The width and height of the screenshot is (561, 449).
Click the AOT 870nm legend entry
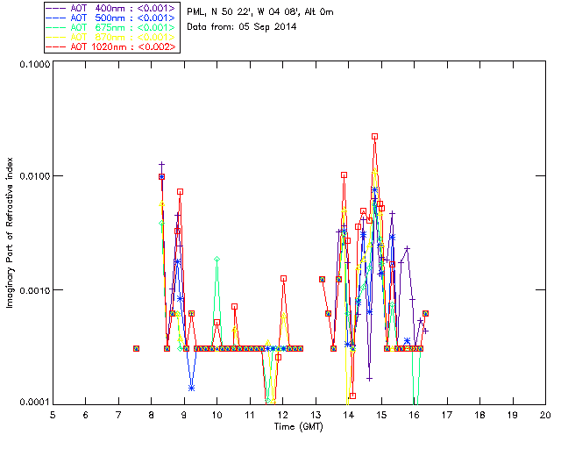[111, 37]
